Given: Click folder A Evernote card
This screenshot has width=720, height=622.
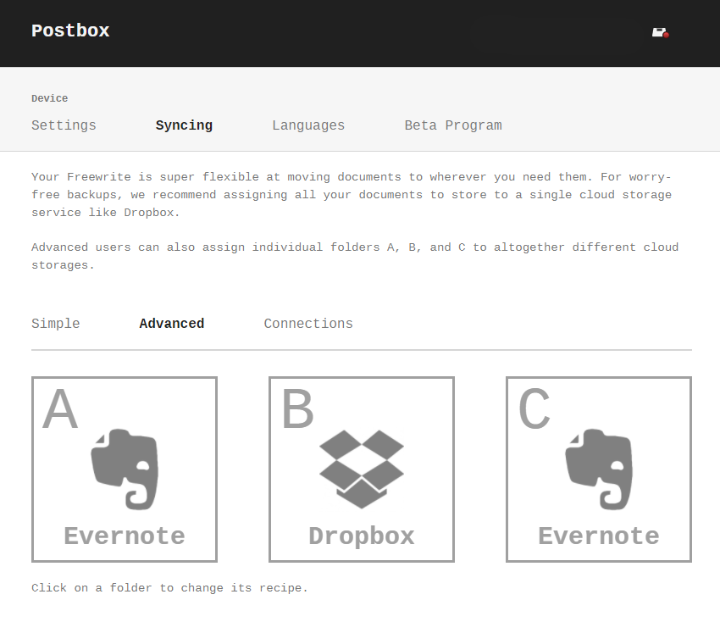Looking at the screenshot, I should tap(125, 469).
